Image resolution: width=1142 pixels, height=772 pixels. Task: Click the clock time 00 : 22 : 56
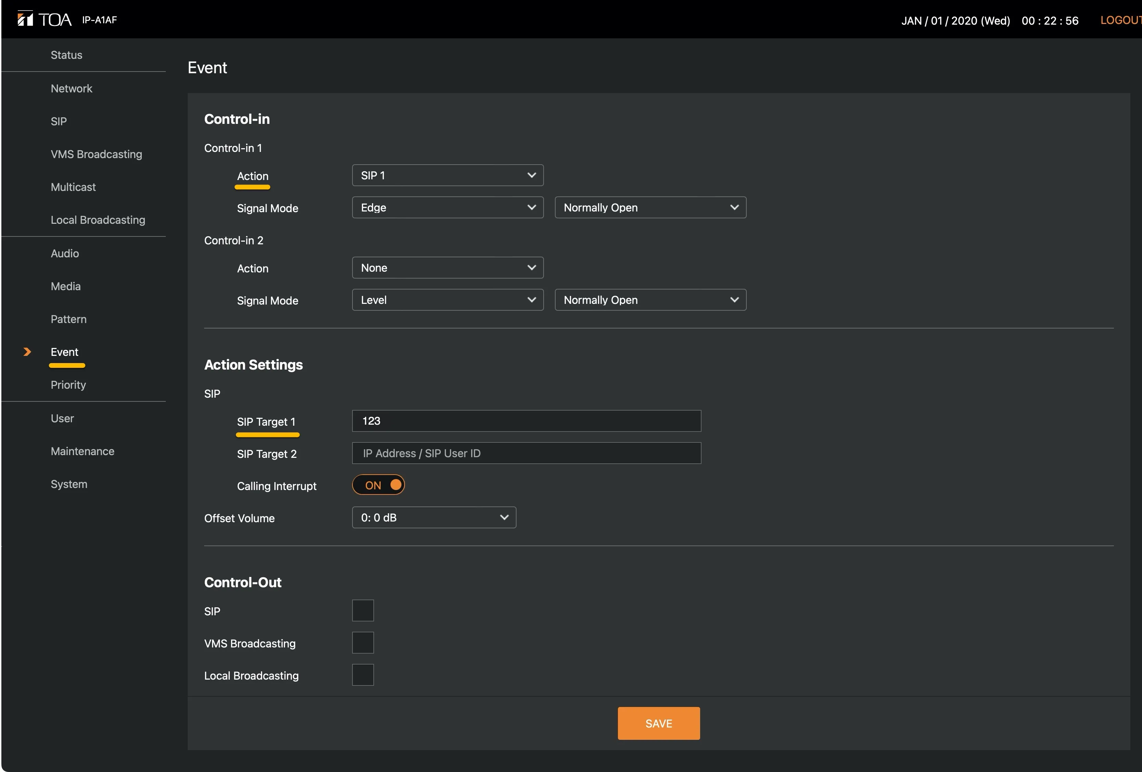coord(1050,21)
